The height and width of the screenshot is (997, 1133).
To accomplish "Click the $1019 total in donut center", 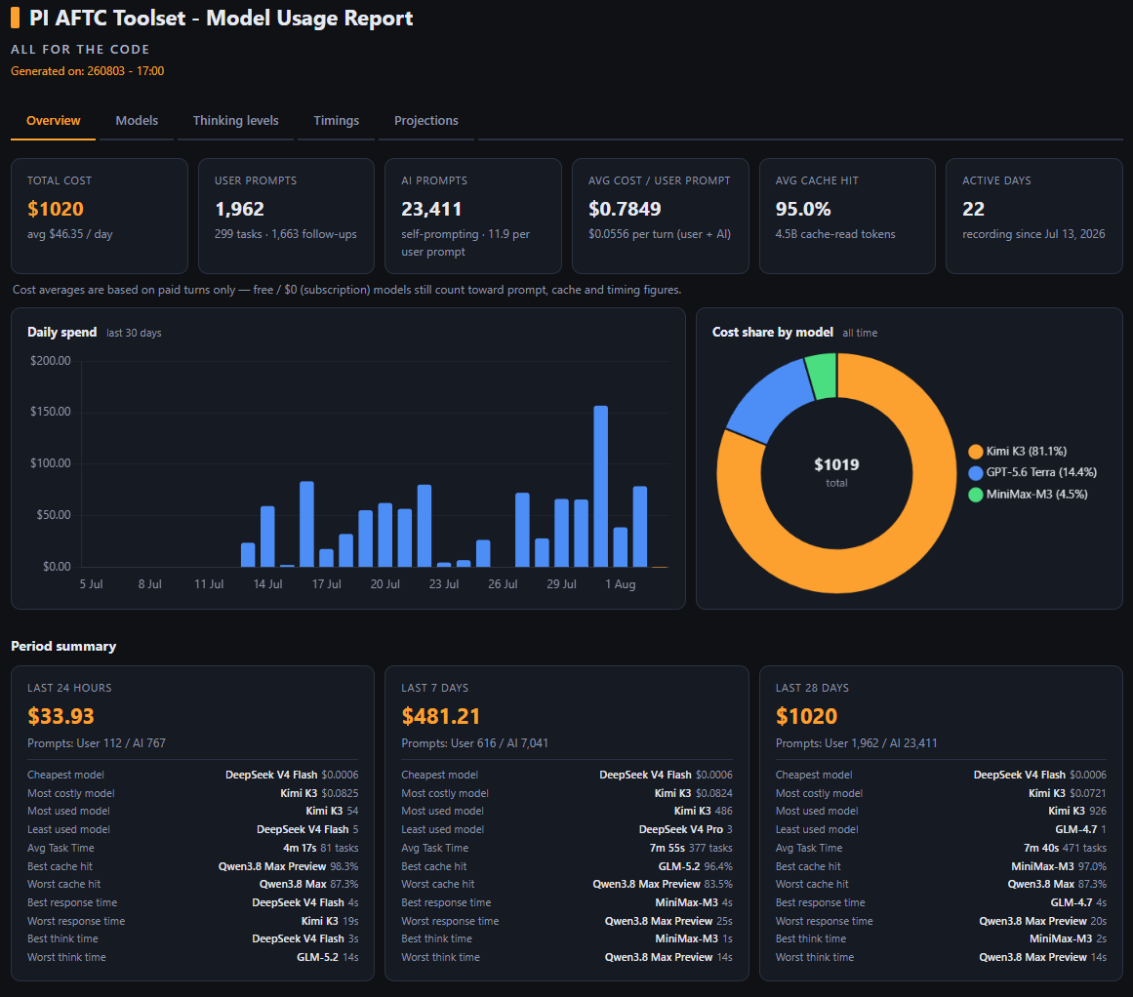I will pyautogui.click(x=836, y=464).
